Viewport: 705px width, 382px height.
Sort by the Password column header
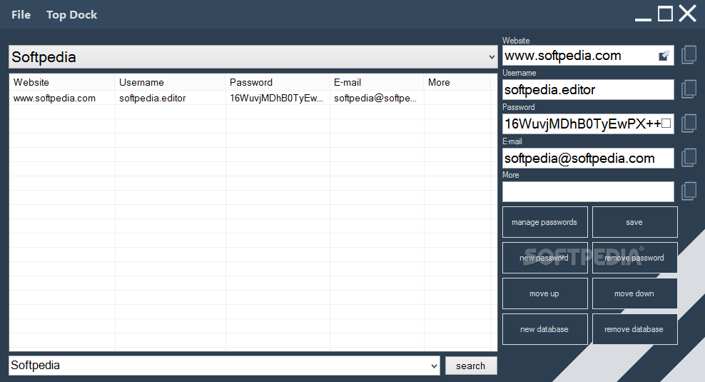(x=278, y=82)
